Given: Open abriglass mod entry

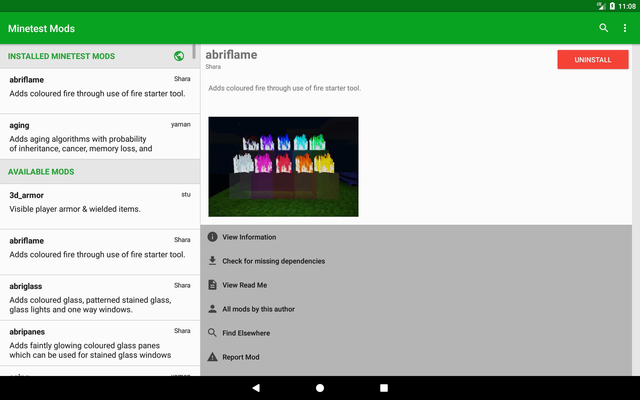Looking at the screenshot, I should (100, 297).
